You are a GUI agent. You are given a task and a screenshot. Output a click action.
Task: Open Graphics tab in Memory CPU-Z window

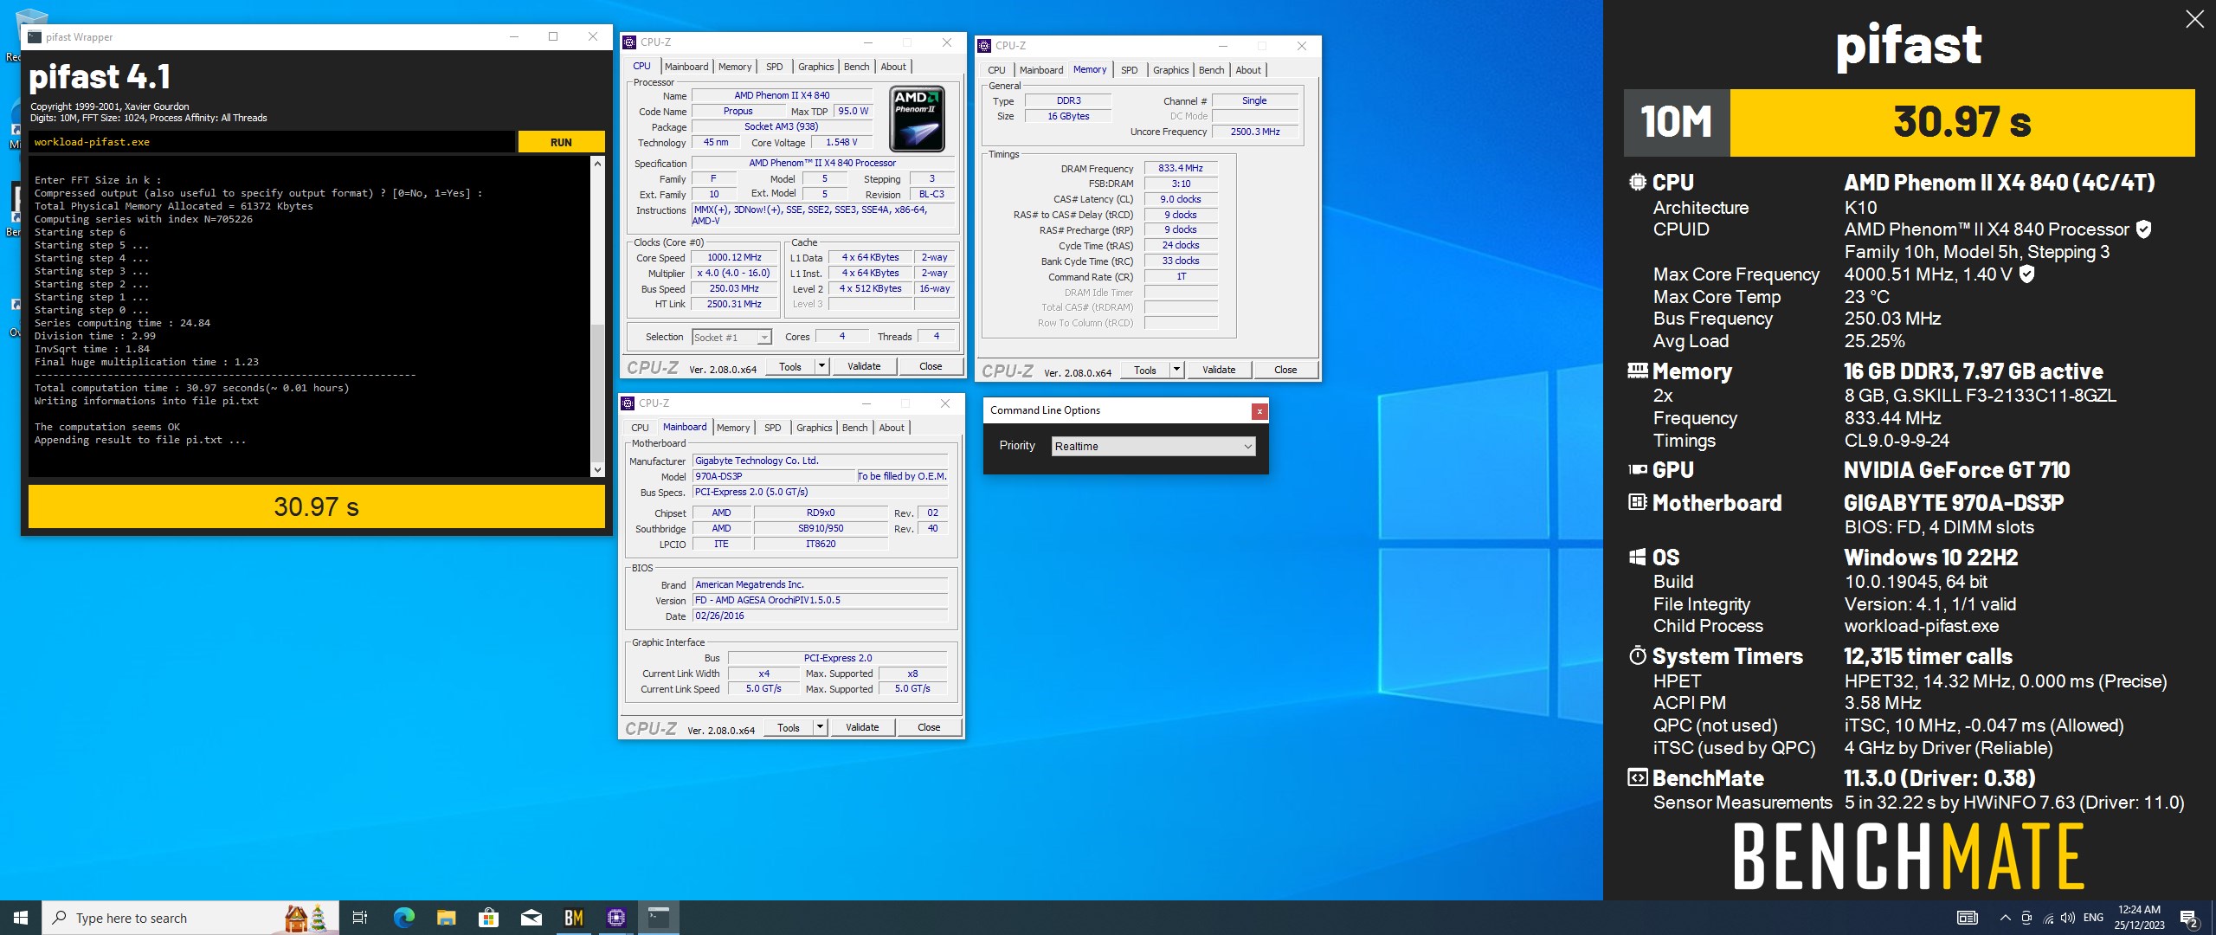[x=1171, y=70]
